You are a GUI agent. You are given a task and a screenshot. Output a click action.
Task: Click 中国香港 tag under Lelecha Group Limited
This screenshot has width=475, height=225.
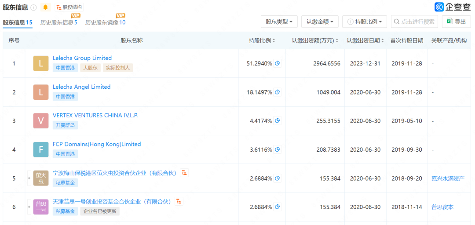(65, 68)
